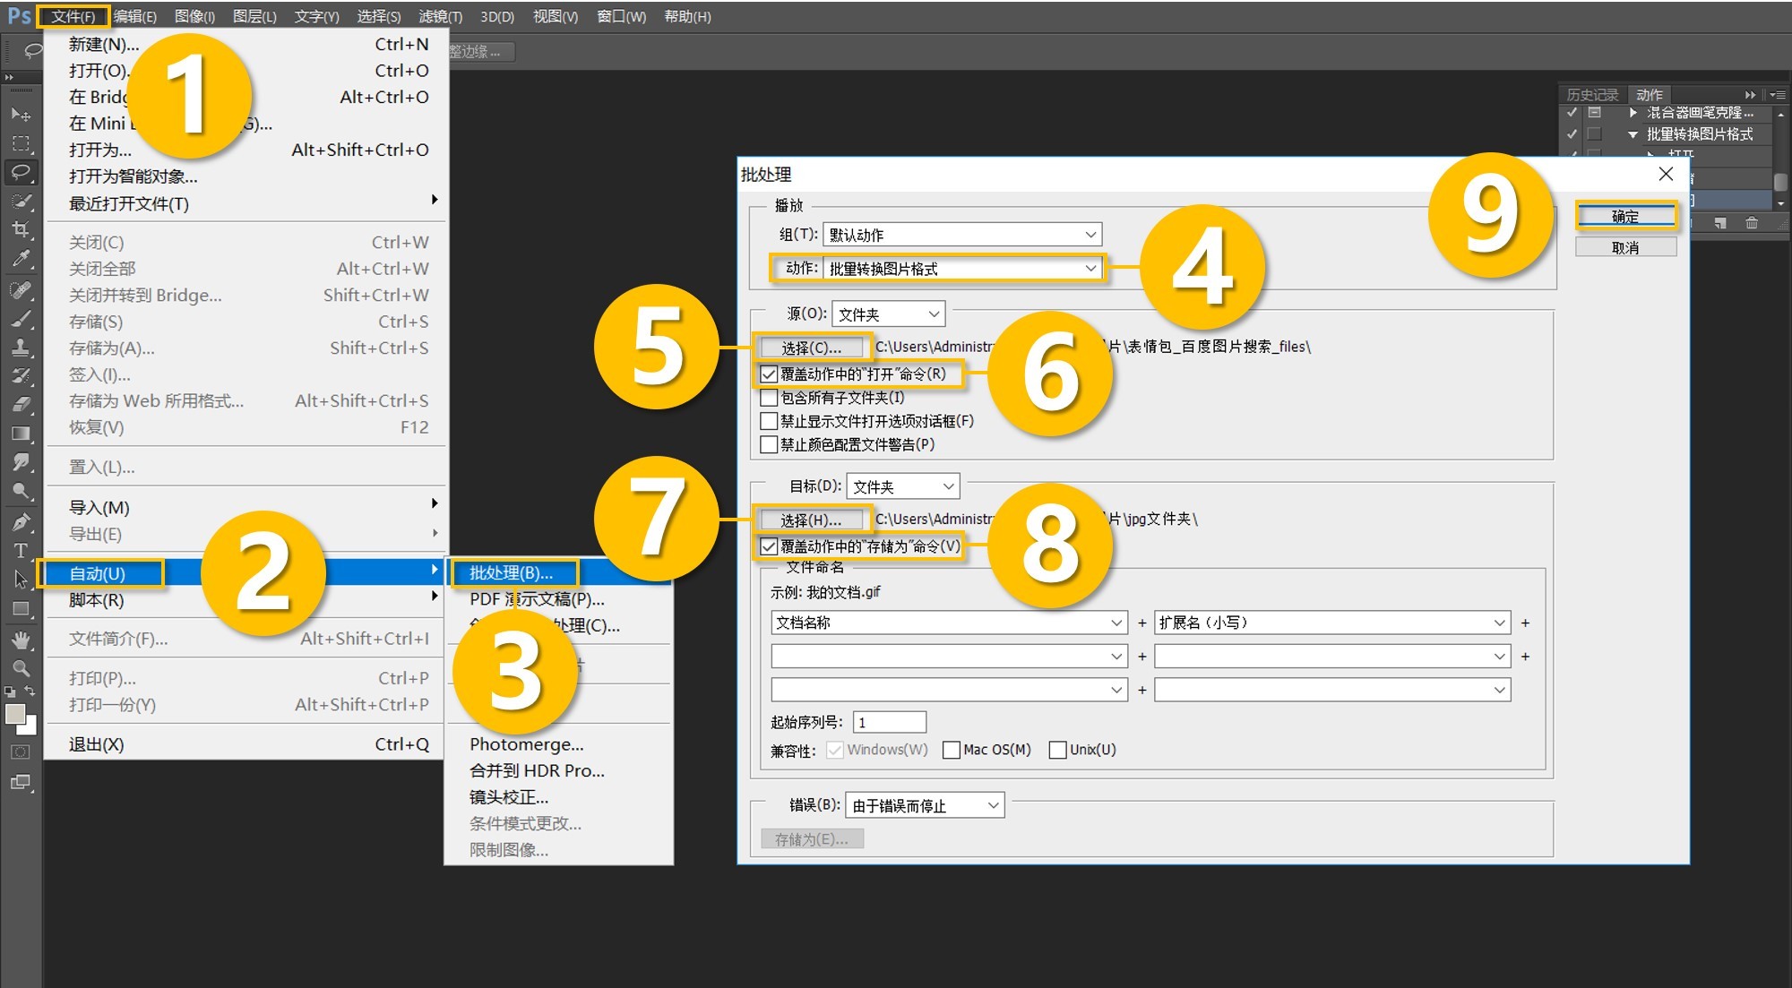1792x988 pixels.
Task: Select the Smudge tool
Action: point(21,462)
